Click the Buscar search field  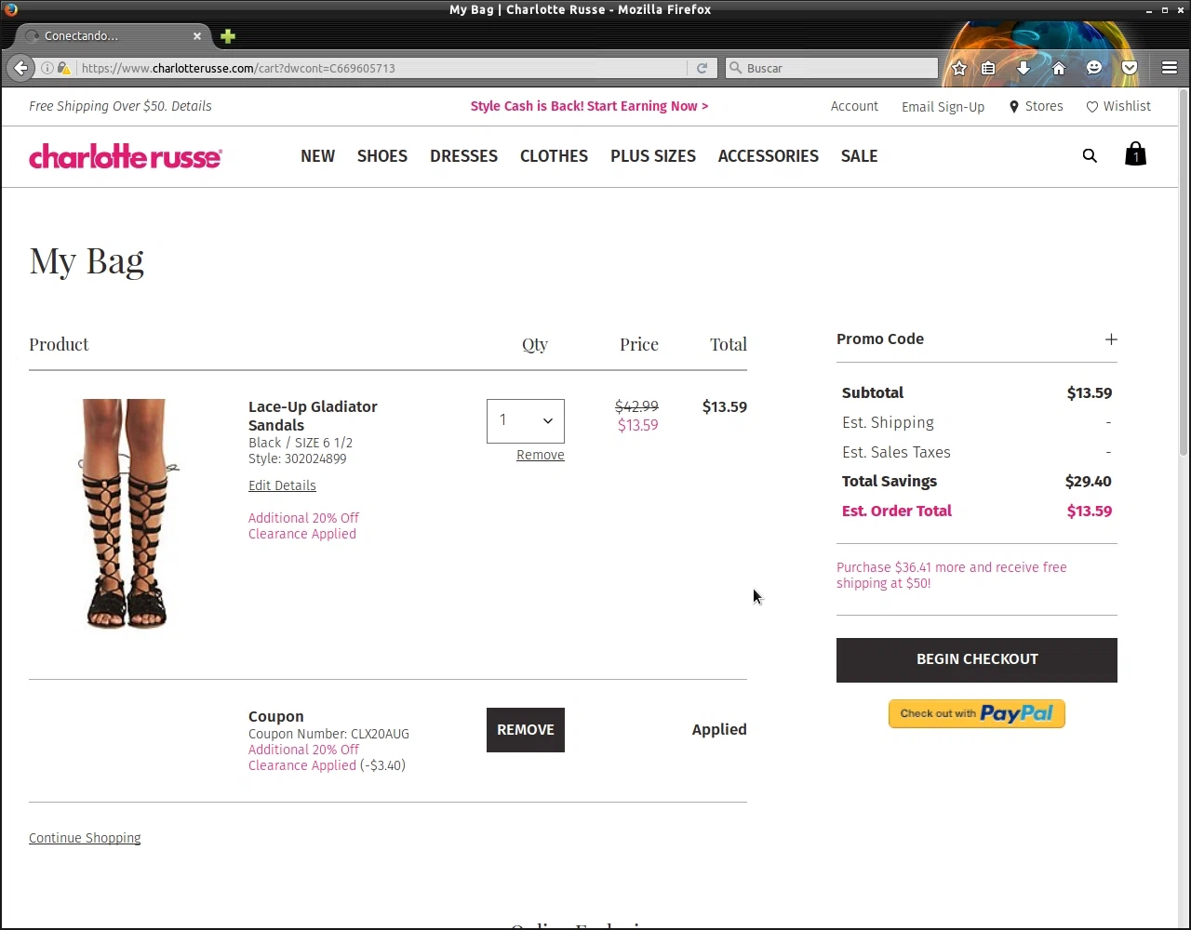[x=833, y=68]
